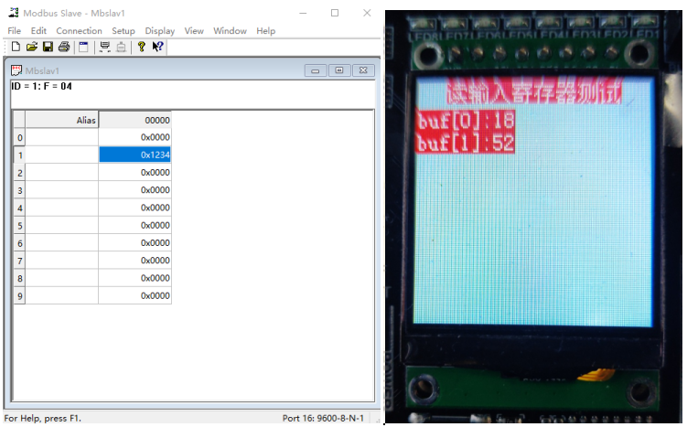Open the Help menu
This screenshot has height=427, width=687.
[x=266, y=31]
